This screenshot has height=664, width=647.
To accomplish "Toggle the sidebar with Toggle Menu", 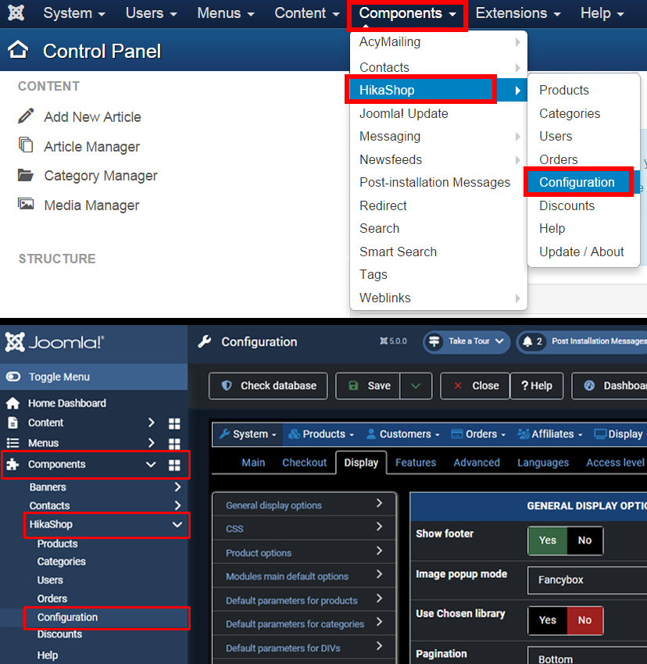I will (x=94, y=377).
